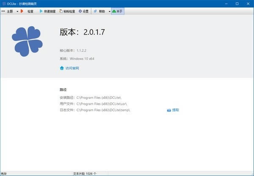Click the 提取 extract log link
Viewport: 254px width, 176px height.
click(x=175, y=110)
